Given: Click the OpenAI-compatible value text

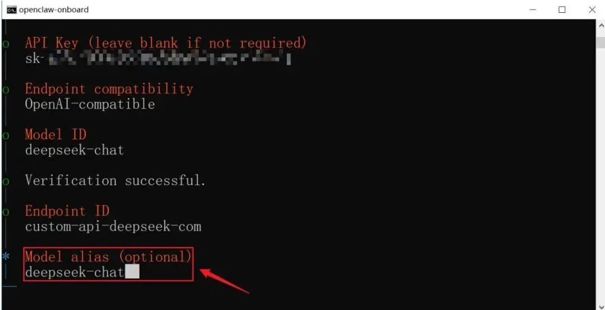Looking at the screenshot, I should pyautogui.click(x=90, y=104).
